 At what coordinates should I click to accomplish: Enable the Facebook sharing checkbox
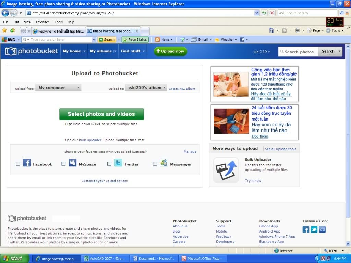[x=18, y=164]
